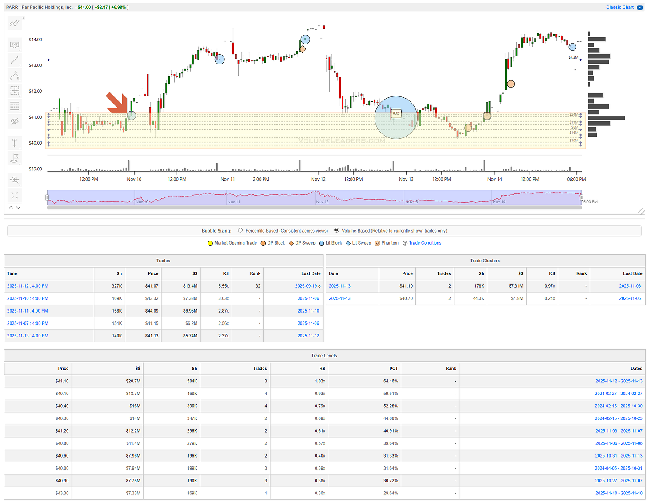Open trade 2025-11-10 : 4:00 PM

pos(28,298)
